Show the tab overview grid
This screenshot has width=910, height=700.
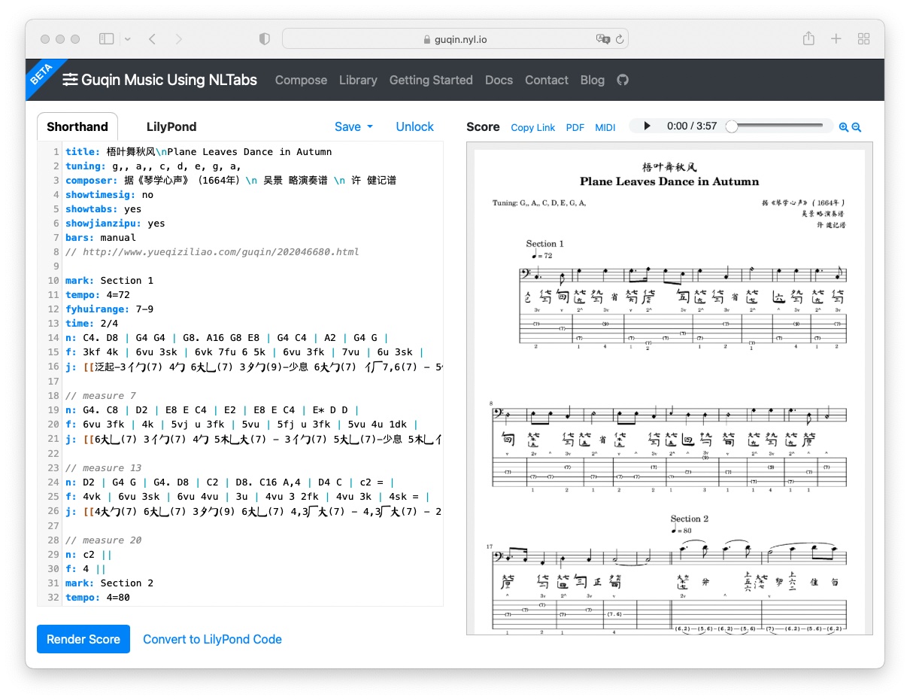pyautogui.click(x=863, y=38)
